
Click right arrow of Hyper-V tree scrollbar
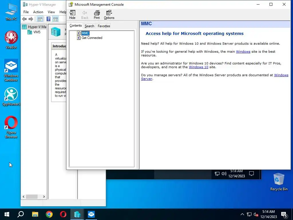(x=44, y=197)
